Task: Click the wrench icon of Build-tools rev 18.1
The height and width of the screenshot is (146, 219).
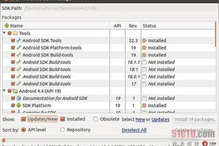Action: (x=19, y=69)
